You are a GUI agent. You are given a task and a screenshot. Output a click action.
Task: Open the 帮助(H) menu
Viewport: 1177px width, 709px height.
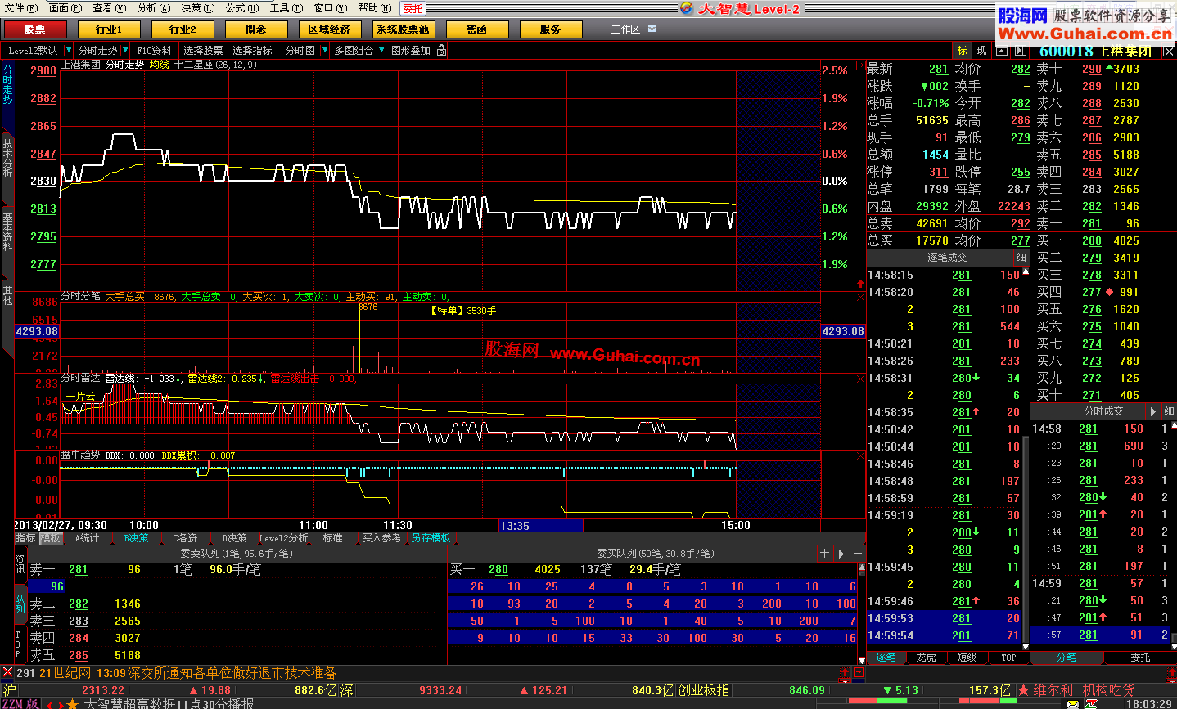[x=374, y=8]
